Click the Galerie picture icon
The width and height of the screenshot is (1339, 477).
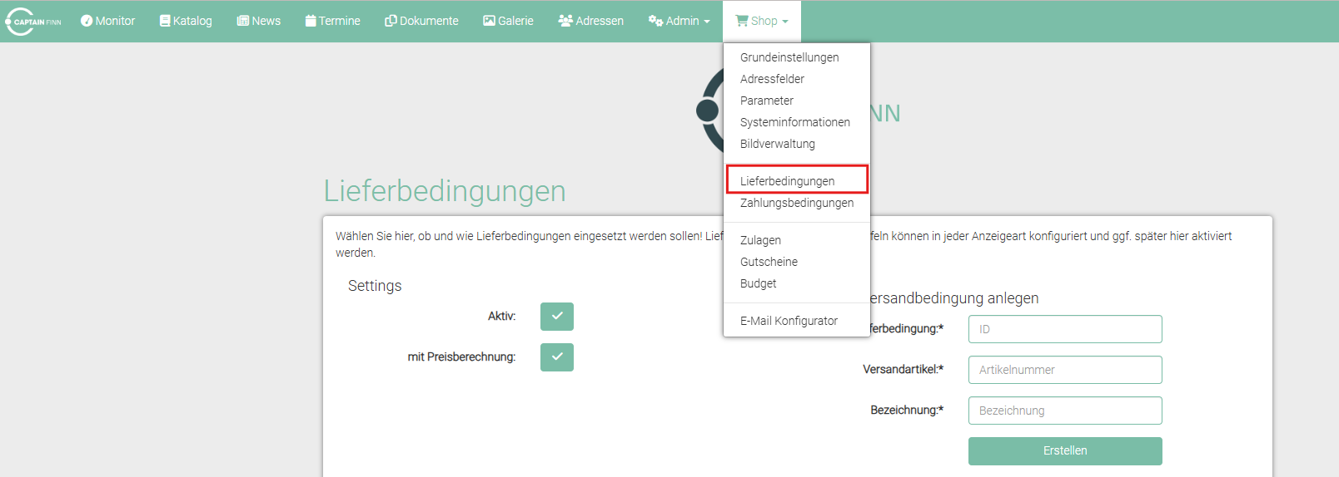tap(489, 21)
